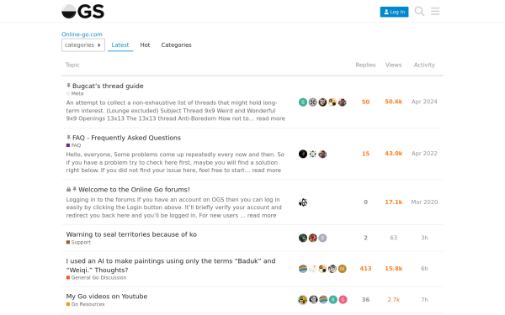505x315 pixels.
Task: Open the OGS logo home link
Action: [82, 11]
